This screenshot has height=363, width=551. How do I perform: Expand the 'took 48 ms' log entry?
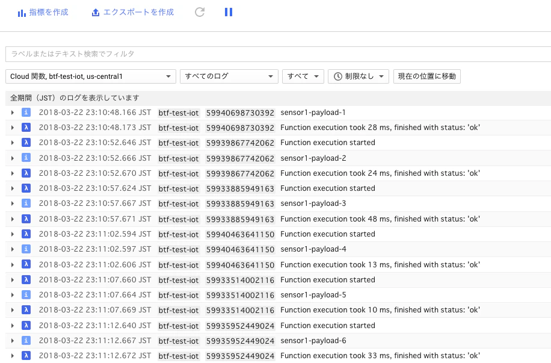pyautogui.click(x=13, y=219)
